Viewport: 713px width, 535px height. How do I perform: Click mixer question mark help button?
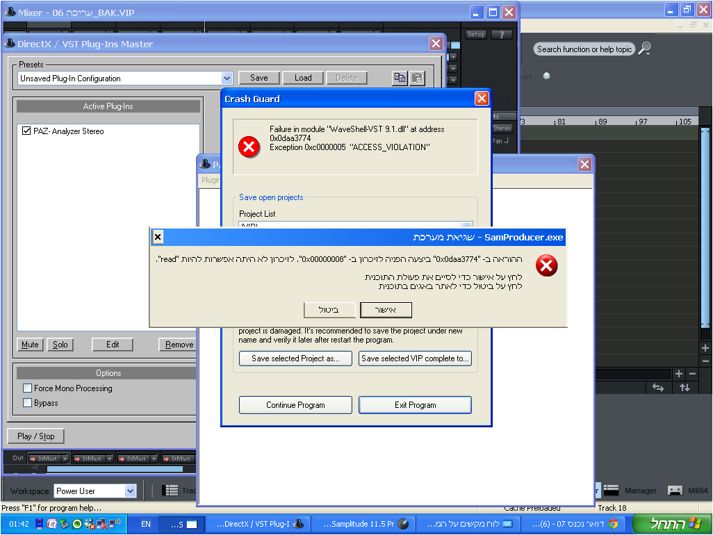pos(502,35)
